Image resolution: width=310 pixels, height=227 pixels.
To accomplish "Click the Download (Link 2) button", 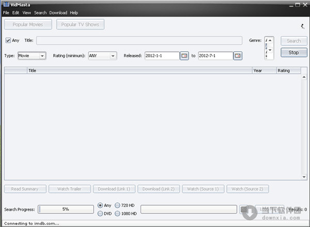I will click(x=159, y=189).
